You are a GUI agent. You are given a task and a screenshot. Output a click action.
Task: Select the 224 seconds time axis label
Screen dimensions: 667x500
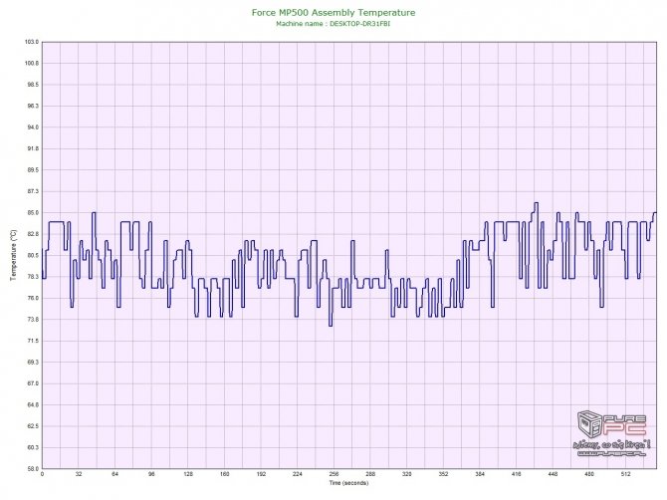click(298, 474)
